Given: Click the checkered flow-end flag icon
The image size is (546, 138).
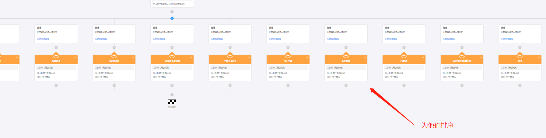Looking at the screenshot, I should point(172,102).
